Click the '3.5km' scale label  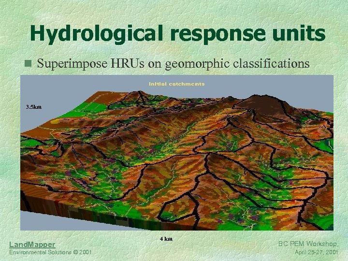point(34,107)
